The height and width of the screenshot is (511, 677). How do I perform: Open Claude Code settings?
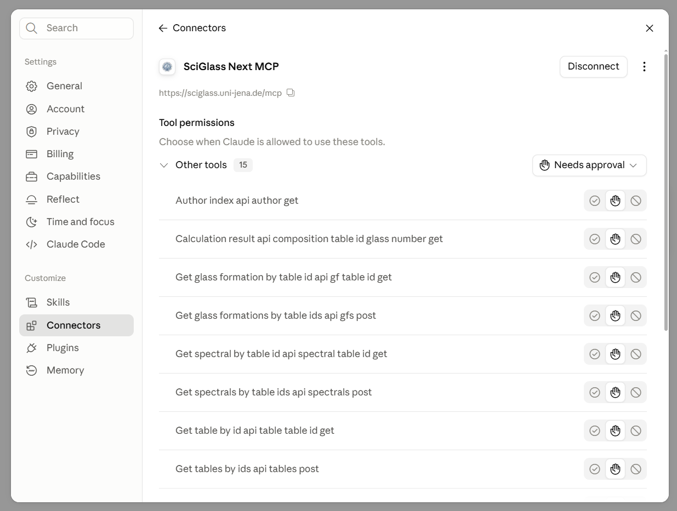(76, 244)
